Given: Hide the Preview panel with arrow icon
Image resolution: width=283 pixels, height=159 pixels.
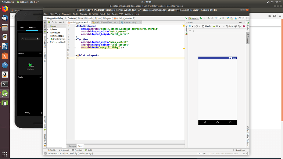Looking at the screenshot, I should coord(244,22).
